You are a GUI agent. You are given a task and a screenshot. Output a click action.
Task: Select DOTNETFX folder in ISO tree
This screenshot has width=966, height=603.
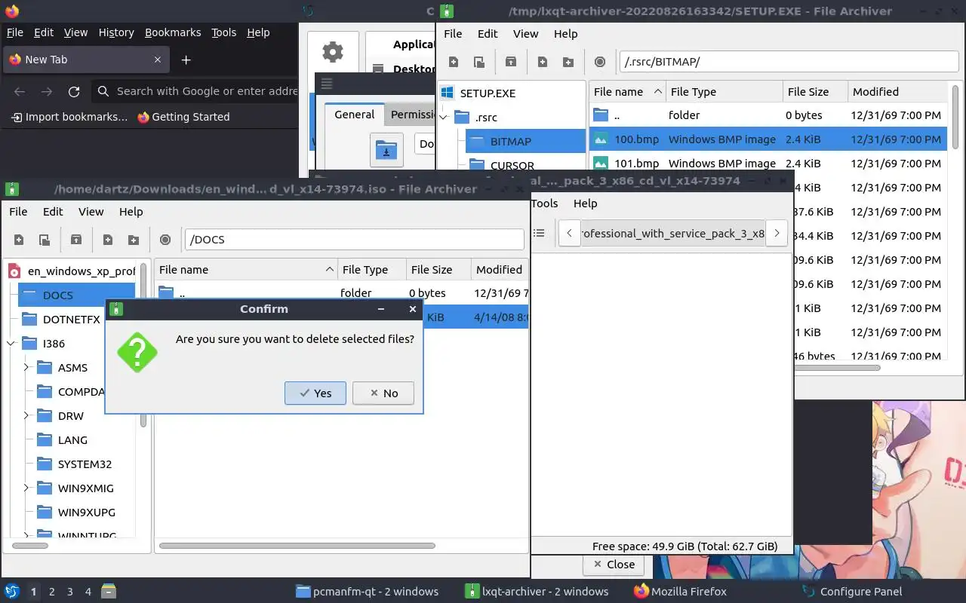tap(72, 320)
